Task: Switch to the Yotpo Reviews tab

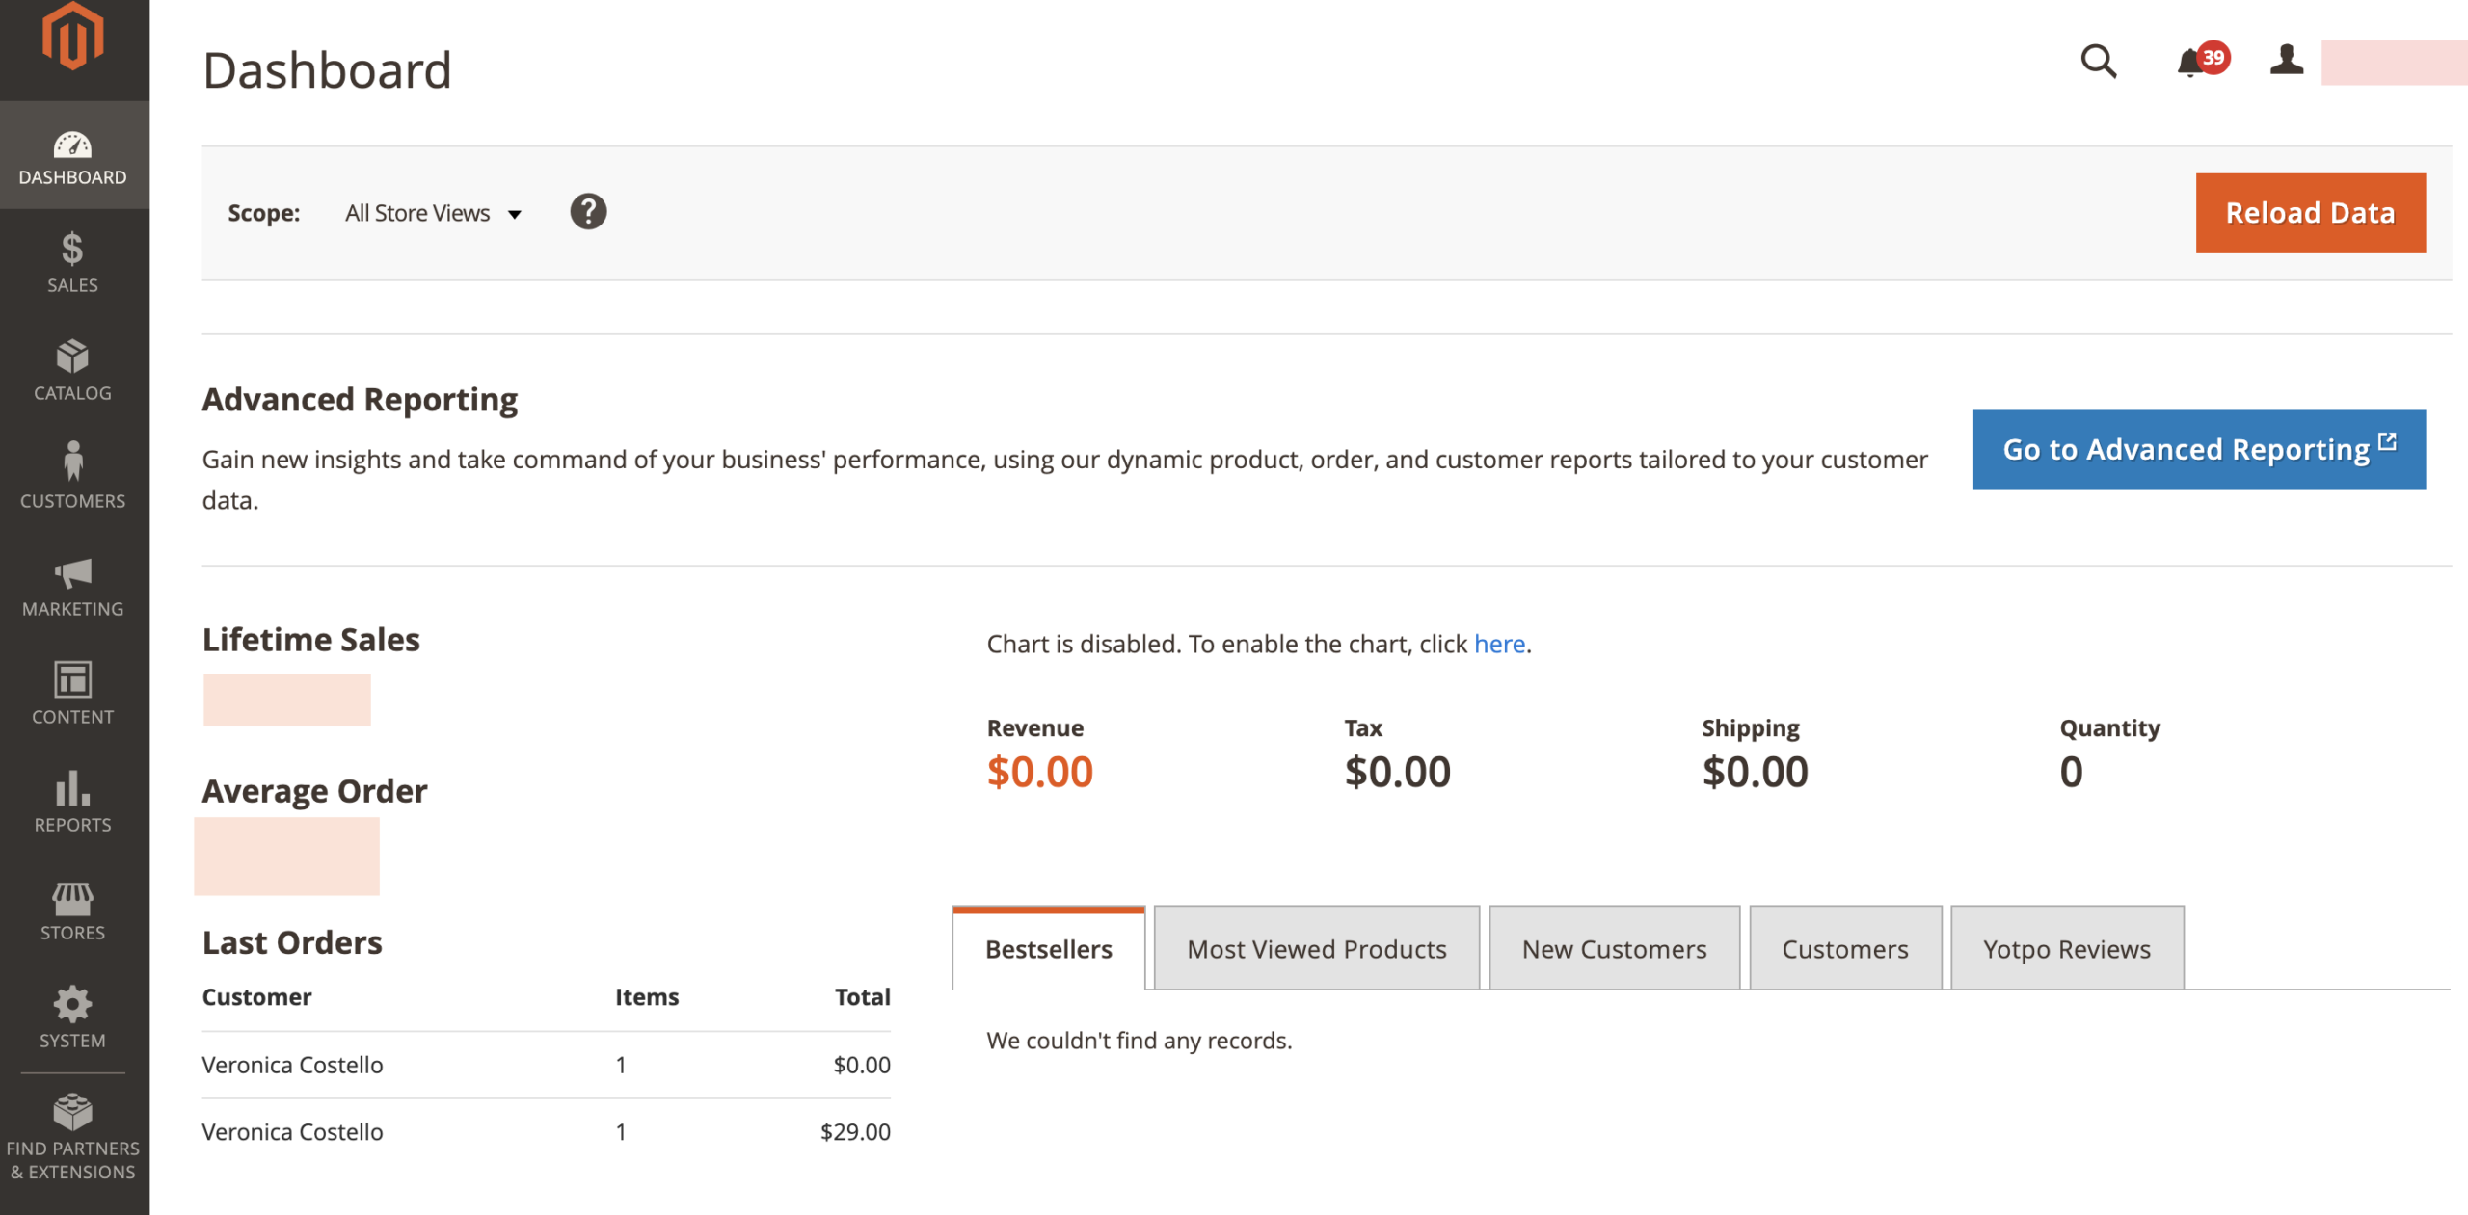Action: click(2067, 949)
